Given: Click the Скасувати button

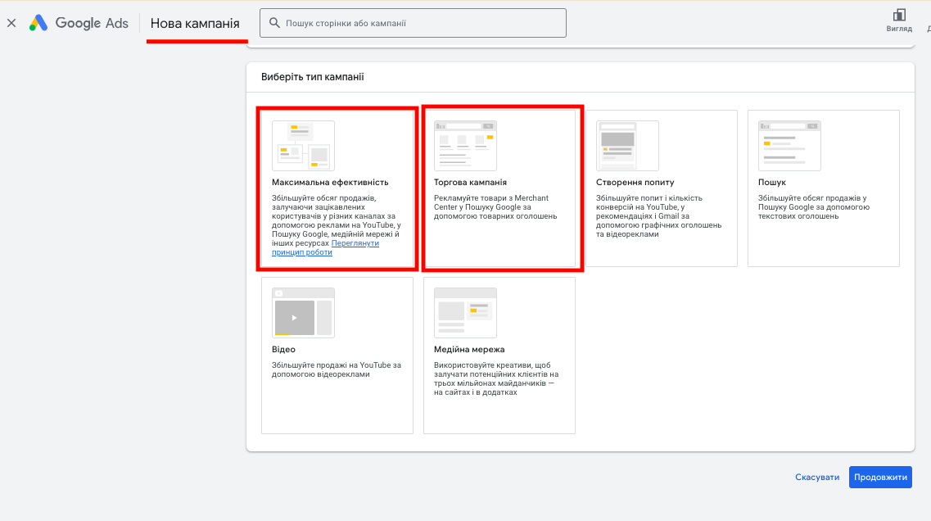Looking at the screenshot, I should point(817,477).
